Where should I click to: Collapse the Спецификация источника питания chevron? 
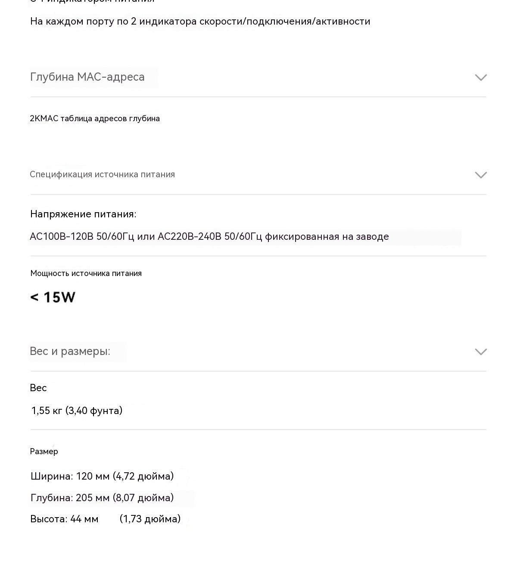coord(481,175)
